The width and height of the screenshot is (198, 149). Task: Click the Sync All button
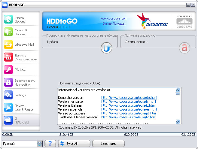point(74,144)
